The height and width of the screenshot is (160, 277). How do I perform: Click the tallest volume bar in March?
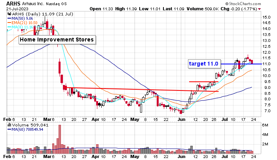coord(60,139)
